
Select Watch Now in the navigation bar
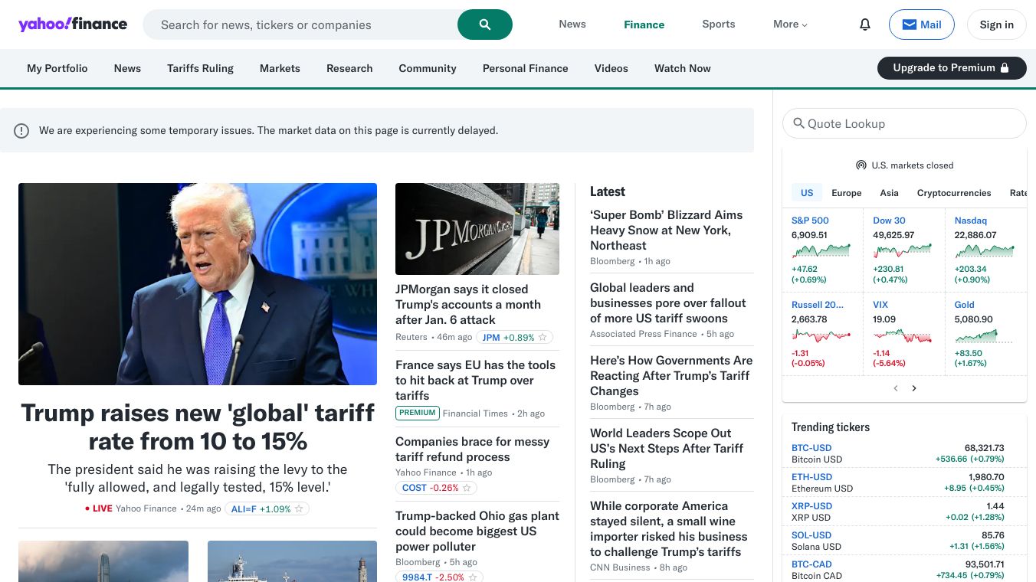pyautogui.click(x=683, y=68)
